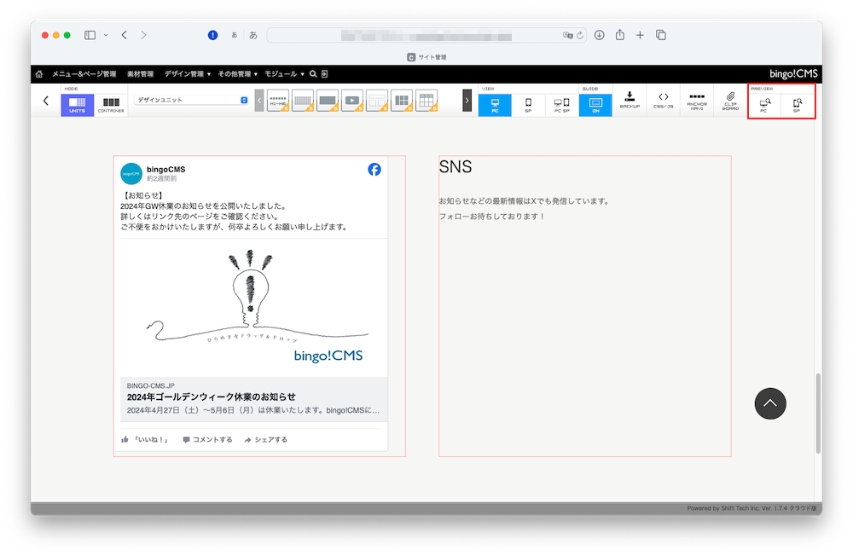Open the モジュール dropdown menu
The image size is (853, 556).
281,73
